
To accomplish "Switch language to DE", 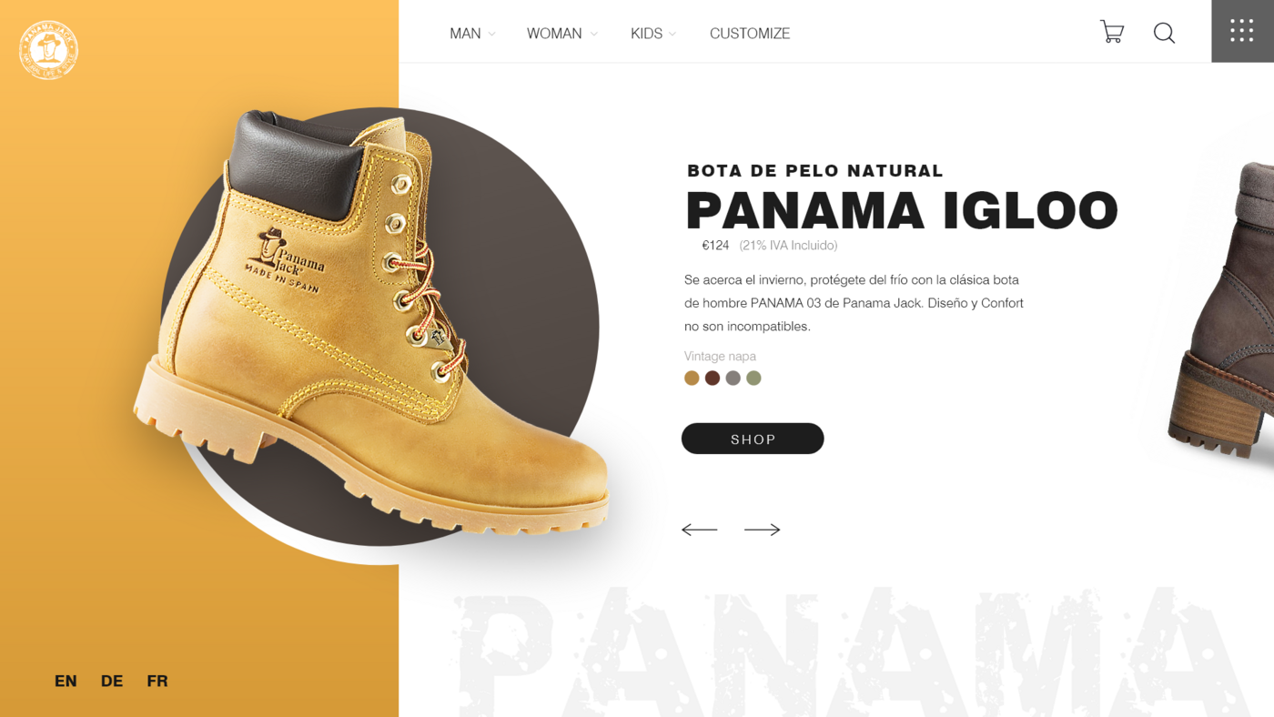I will click(x=112, y=681).
